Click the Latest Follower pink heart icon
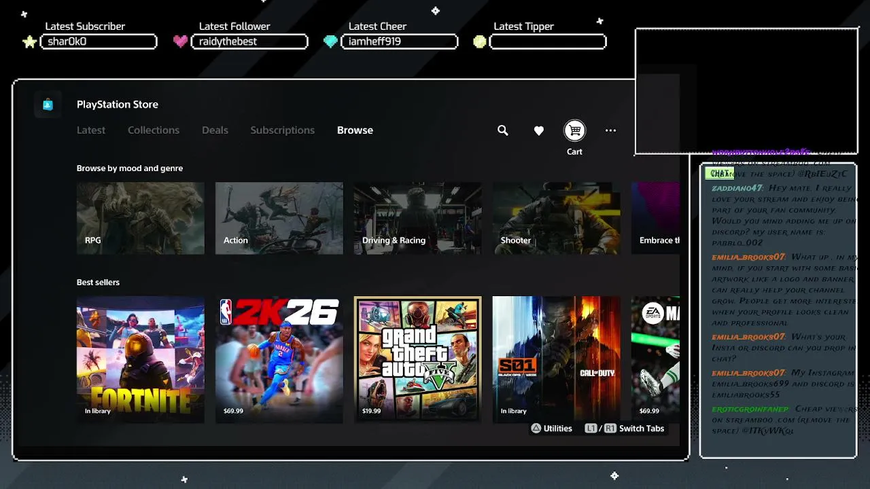870x489 pixels. (x=180, y=41)
